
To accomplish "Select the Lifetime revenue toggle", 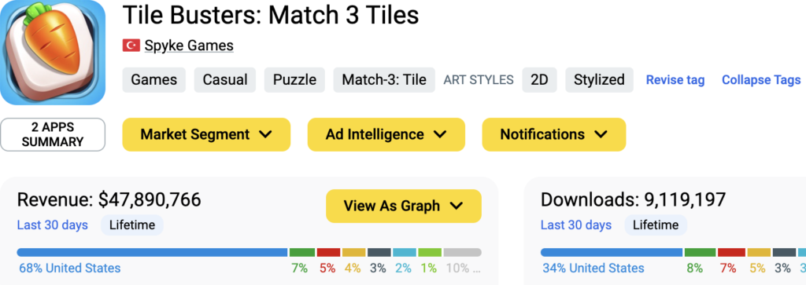I will click(132, 225).
